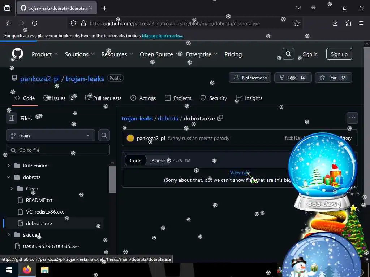This screenshot has height=277, width=370.
Task: Click the Sign in link
Action: [x=310, y=54]
